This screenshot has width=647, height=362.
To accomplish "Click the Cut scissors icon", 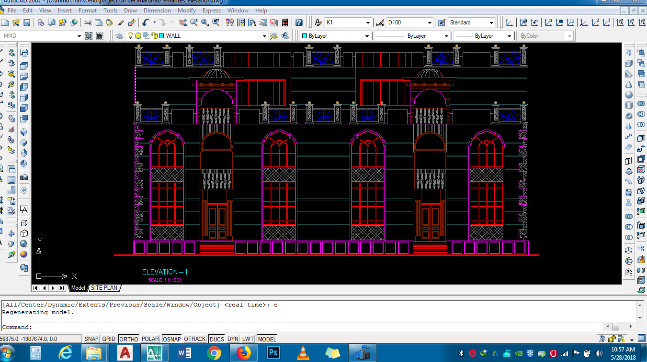I will [88, 22].
